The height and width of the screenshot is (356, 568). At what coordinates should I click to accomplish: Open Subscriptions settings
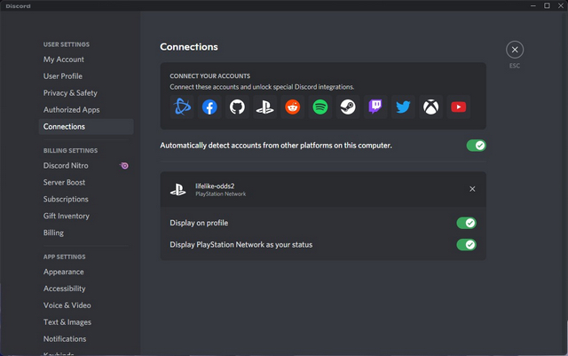pos(86,199)
